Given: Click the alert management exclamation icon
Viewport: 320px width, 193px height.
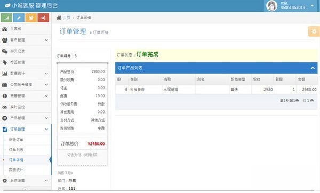Looking at the screenshot, I should tap(4, 96).
